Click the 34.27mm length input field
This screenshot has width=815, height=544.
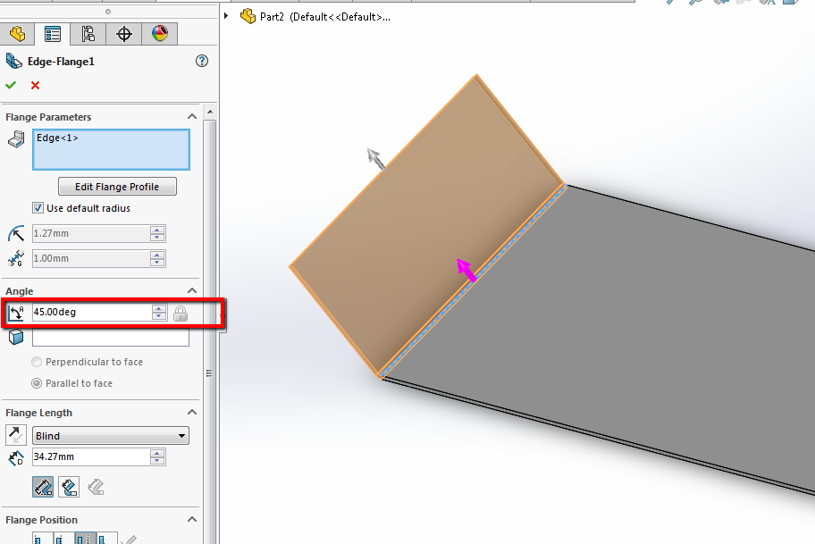point(91,457)
